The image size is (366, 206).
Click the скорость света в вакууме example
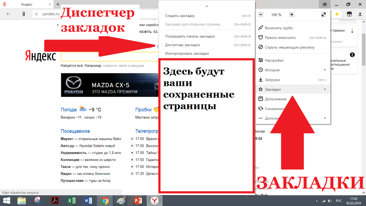pos(124,66)
